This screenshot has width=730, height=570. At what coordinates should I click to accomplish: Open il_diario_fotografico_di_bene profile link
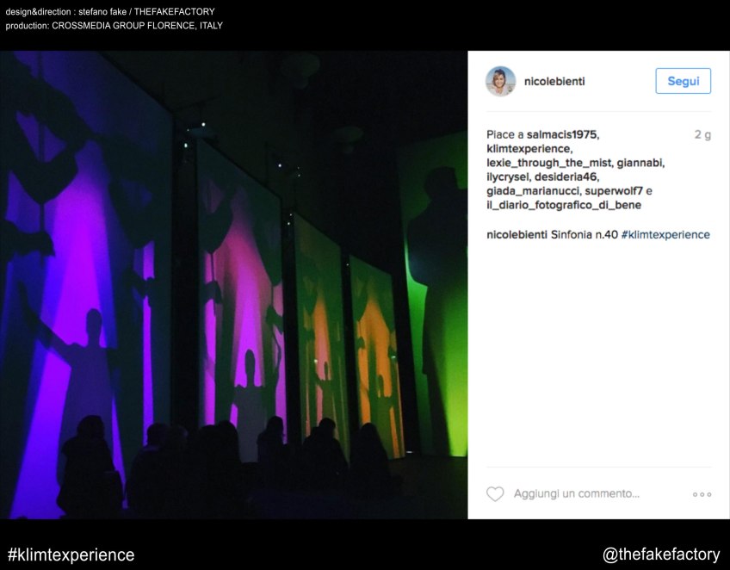tap(564, 205)
